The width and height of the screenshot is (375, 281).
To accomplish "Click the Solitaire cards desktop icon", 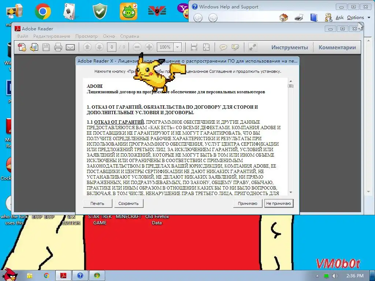I will [x=70, y=11].
